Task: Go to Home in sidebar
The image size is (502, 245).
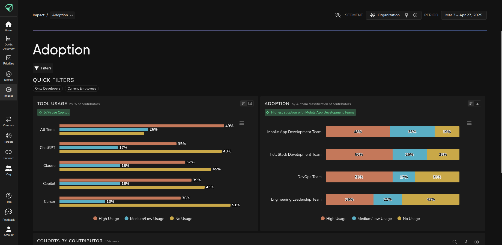Action: coord(8,26)
